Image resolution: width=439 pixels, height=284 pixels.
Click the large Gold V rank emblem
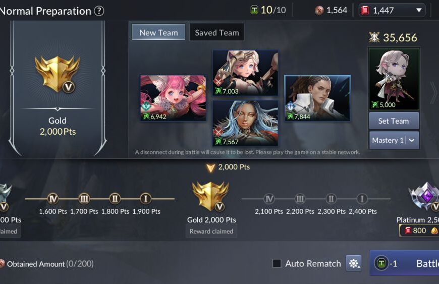[x=58, y=75]
